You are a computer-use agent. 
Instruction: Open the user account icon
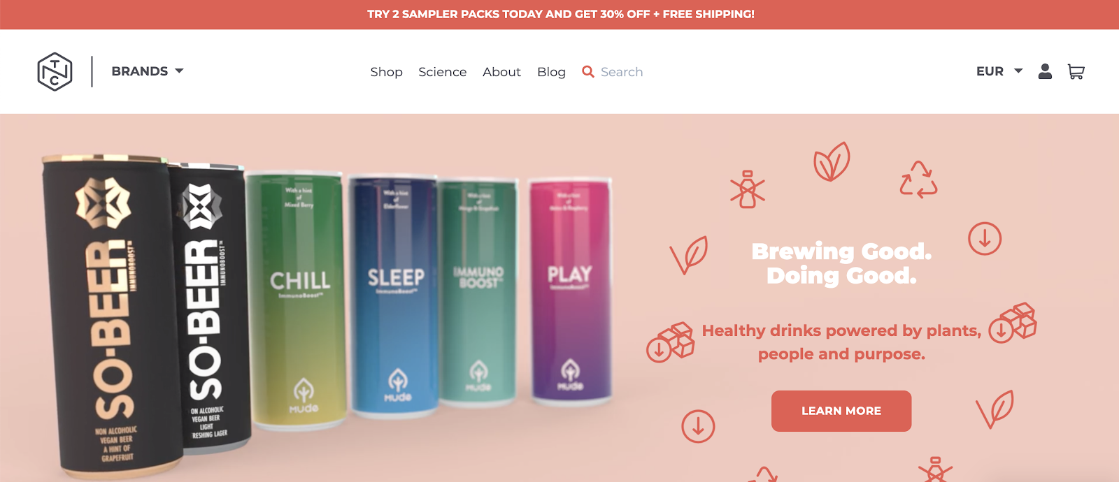click(x=1045, y=71)
